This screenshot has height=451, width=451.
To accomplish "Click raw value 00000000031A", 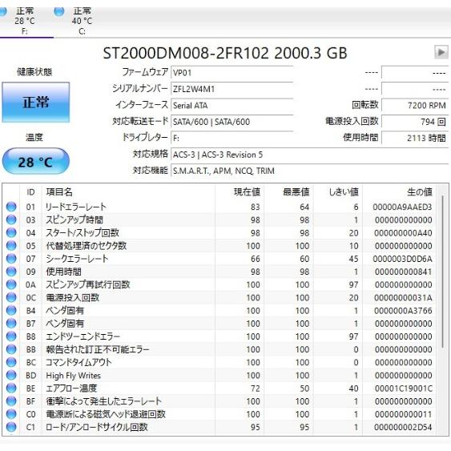I will coord(403,297).
